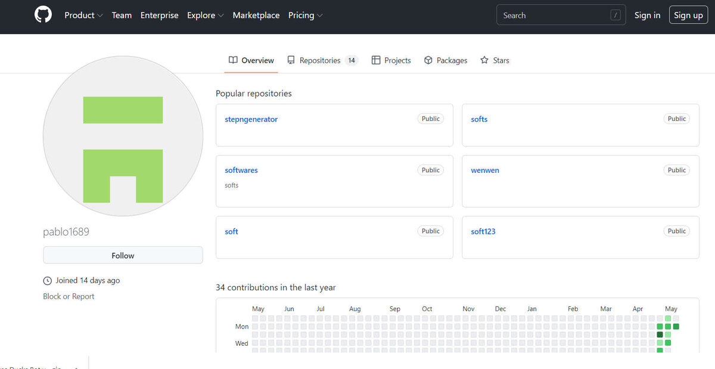Click the Public badge on soft123

[677, 231]
